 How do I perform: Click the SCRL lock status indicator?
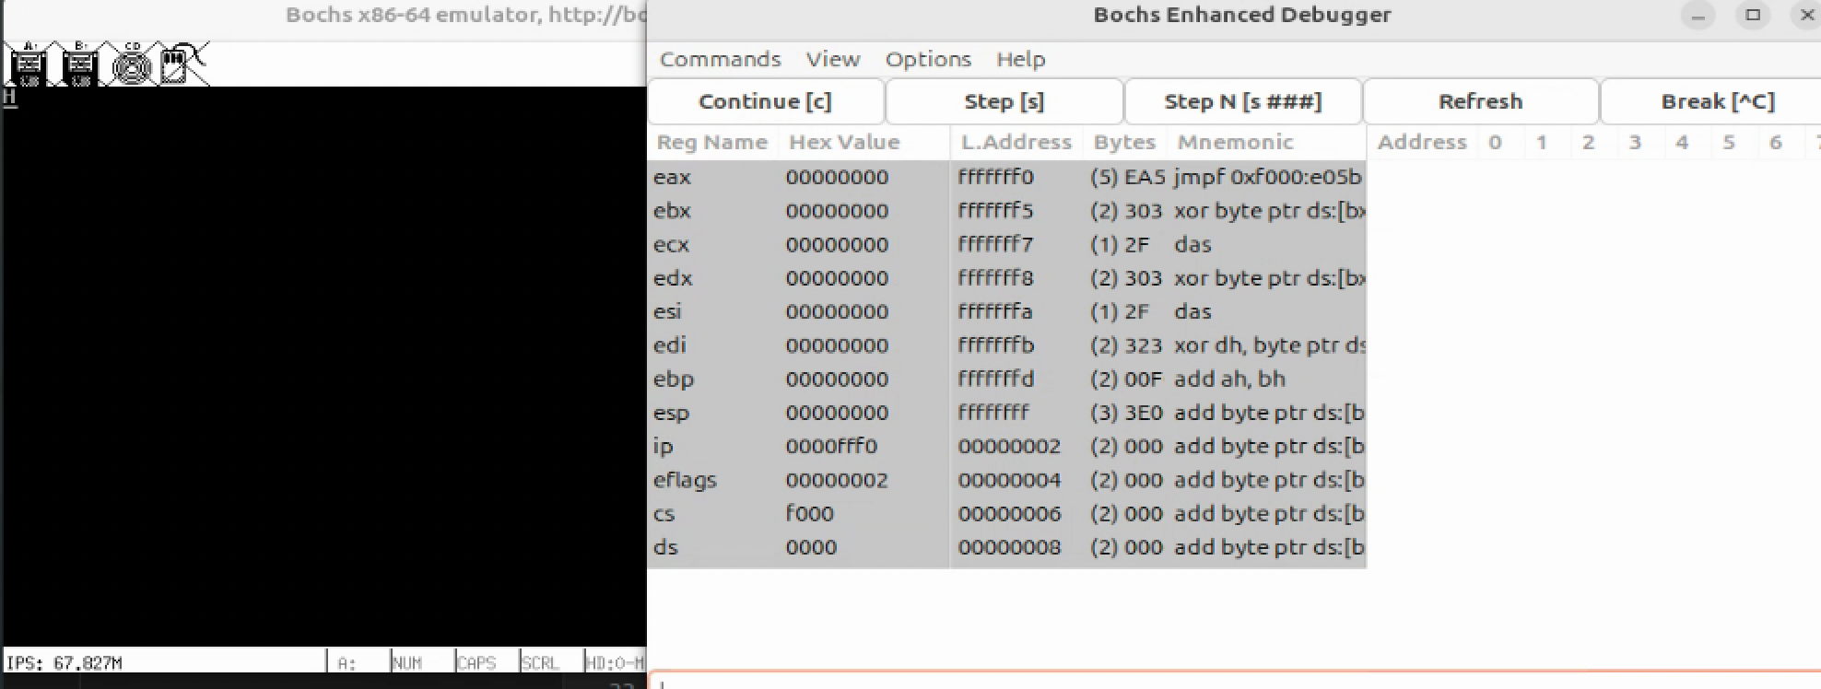pos(539,662)
